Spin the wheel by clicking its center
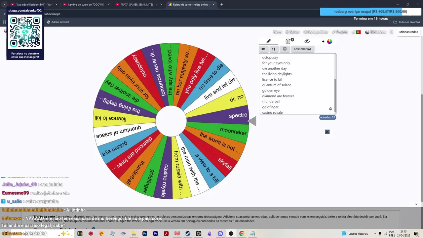The width and height of the screenshot is (423, 238). click(171, 121)
